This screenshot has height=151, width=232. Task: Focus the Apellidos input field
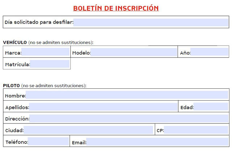click(103, 107)
